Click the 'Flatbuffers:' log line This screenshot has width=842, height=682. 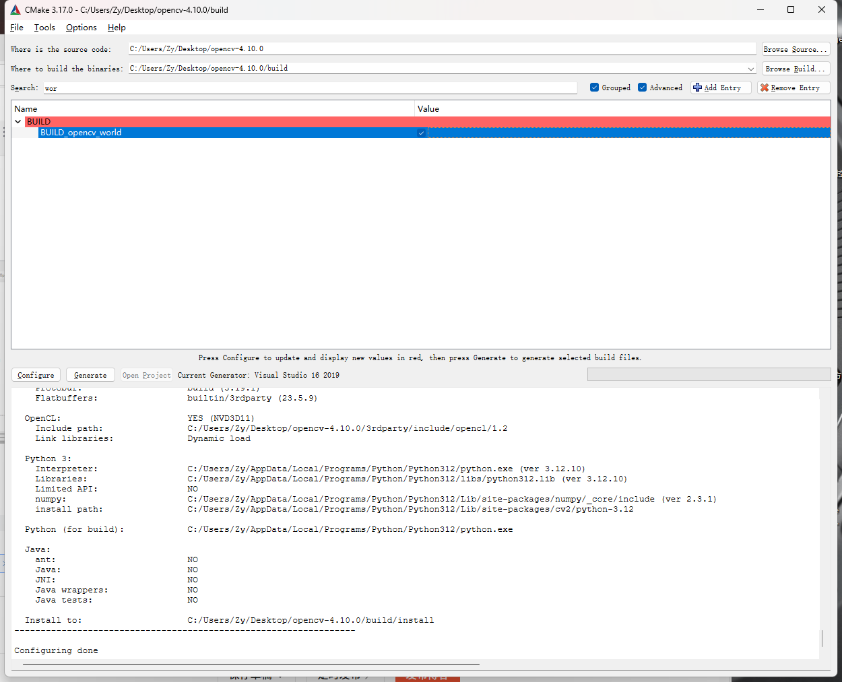pyautogui.click(x=176, y=398)
